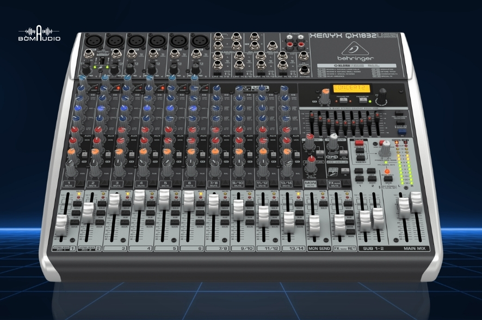Click the wireless USB receiver port
The height and width of the screenshot is (320, 482).
click(x=103, y=61)
